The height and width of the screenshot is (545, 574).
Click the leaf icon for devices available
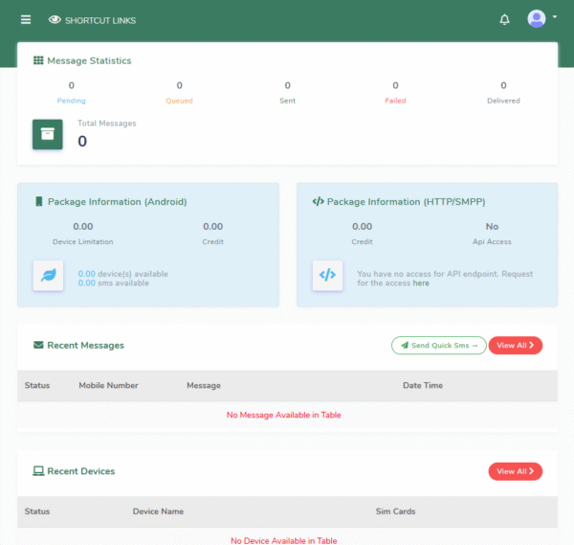click(49, 275)
